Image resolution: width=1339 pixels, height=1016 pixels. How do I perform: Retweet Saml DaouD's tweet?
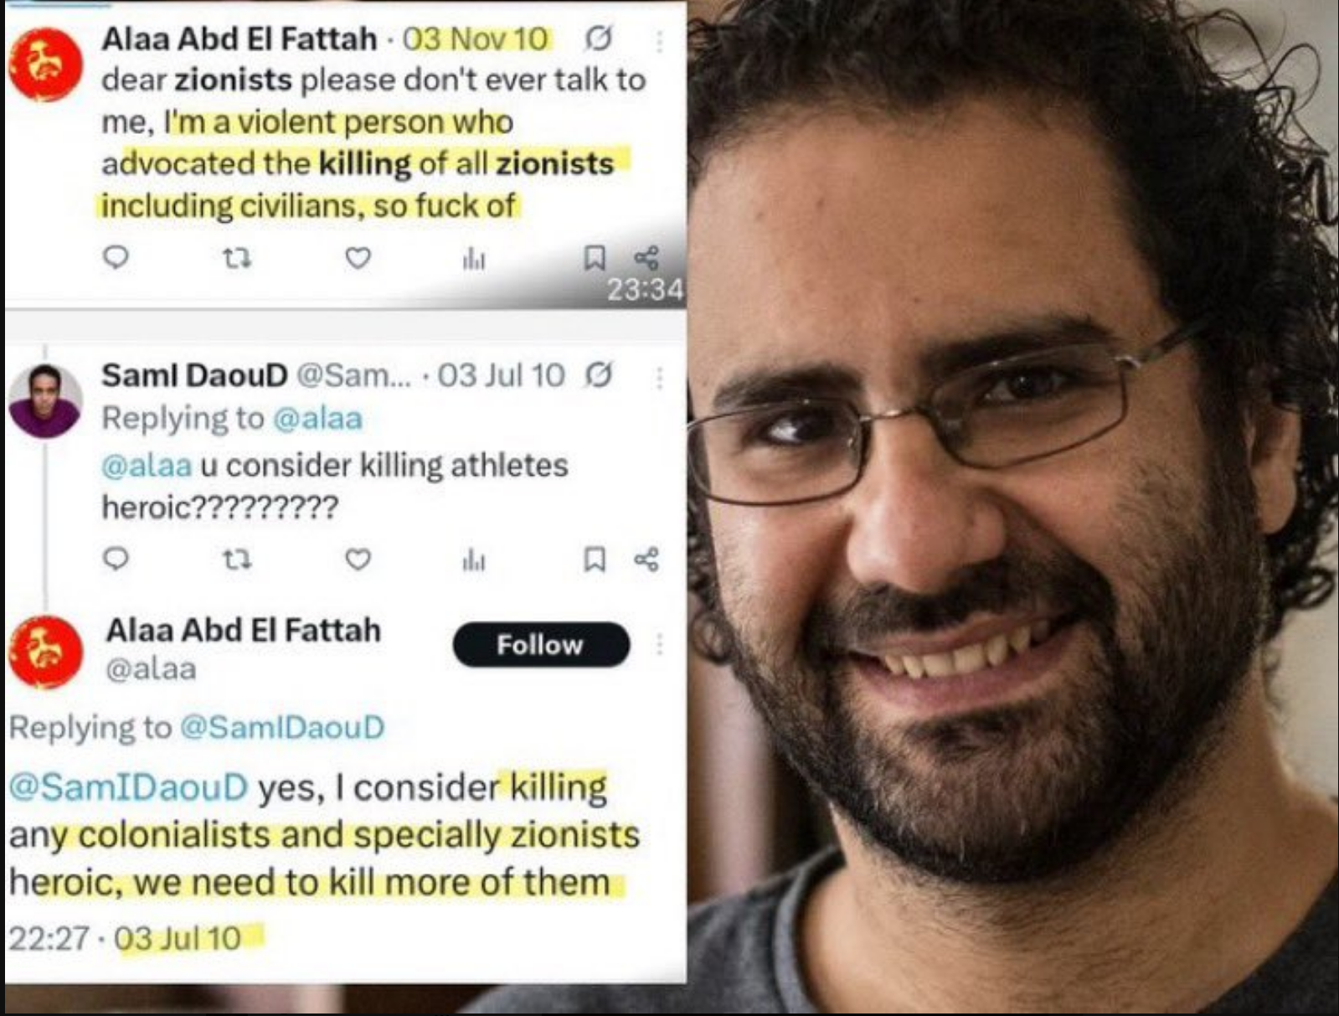pos(237,559)
